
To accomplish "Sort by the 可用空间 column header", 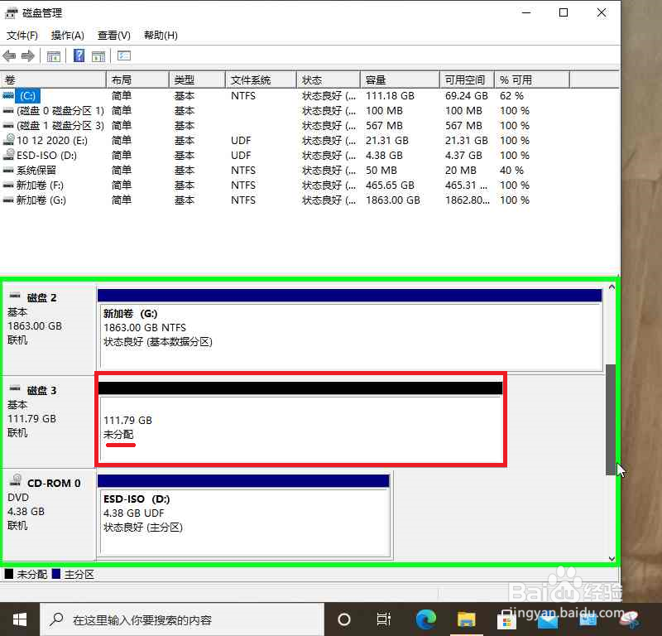I will pos(467,79).
